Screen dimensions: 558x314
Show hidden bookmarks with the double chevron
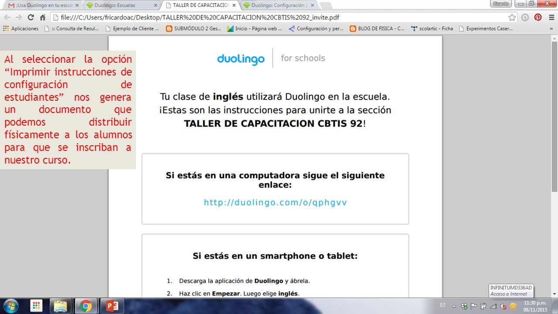pos(551,29)
